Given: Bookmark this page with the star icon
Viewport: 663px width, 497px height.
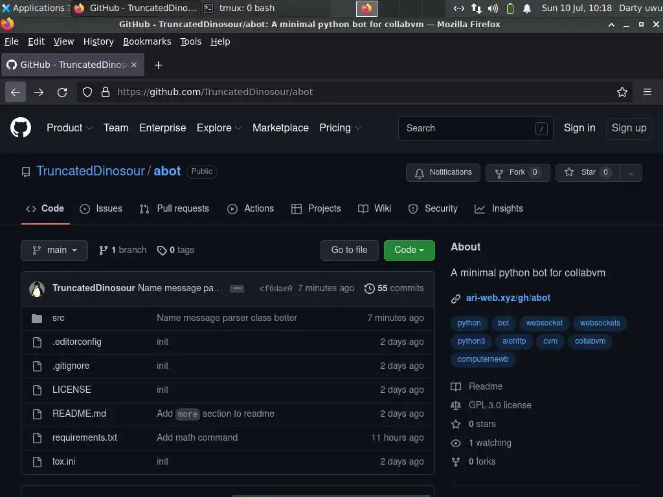Looking at the screenshot, I should (622, 92).
